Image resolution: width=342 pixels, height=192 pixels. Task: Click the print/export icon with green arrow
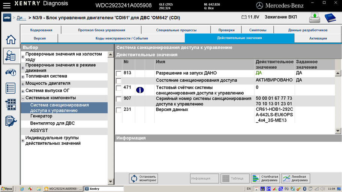pos(315,18)
